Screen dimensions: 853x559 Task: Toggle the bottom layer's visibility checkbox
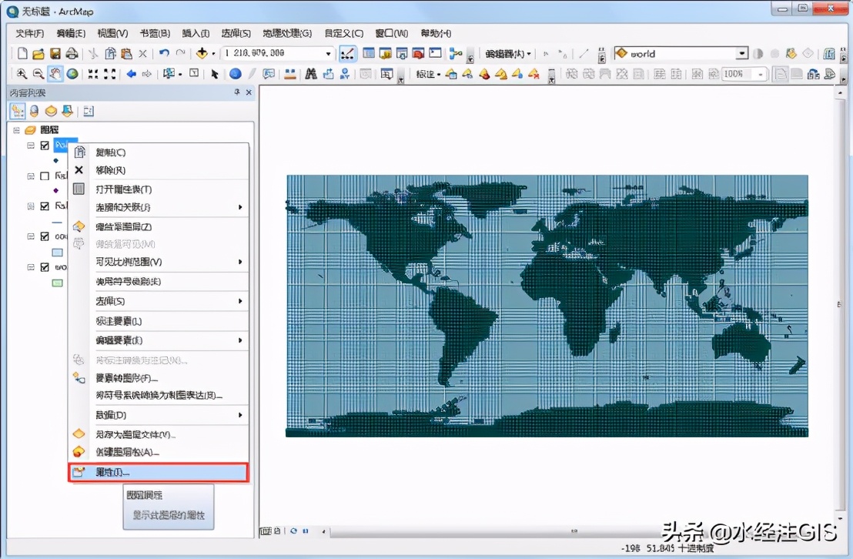[45, 267]
